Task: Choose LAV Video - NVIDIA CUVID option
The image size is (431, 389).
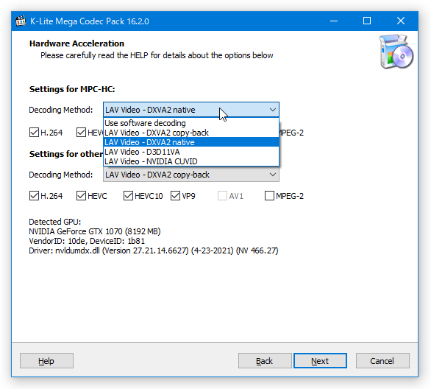Action: pos(191,161)
